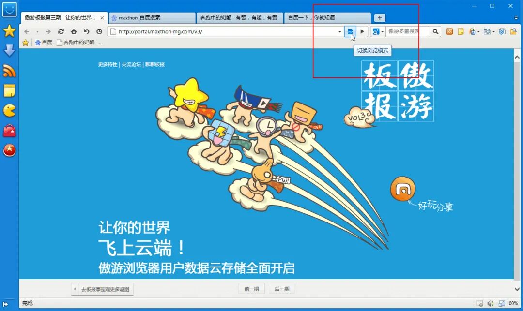The image size is (523, 311).
Task: Click the 更多特性 link
Action: (x=108, y=65)
